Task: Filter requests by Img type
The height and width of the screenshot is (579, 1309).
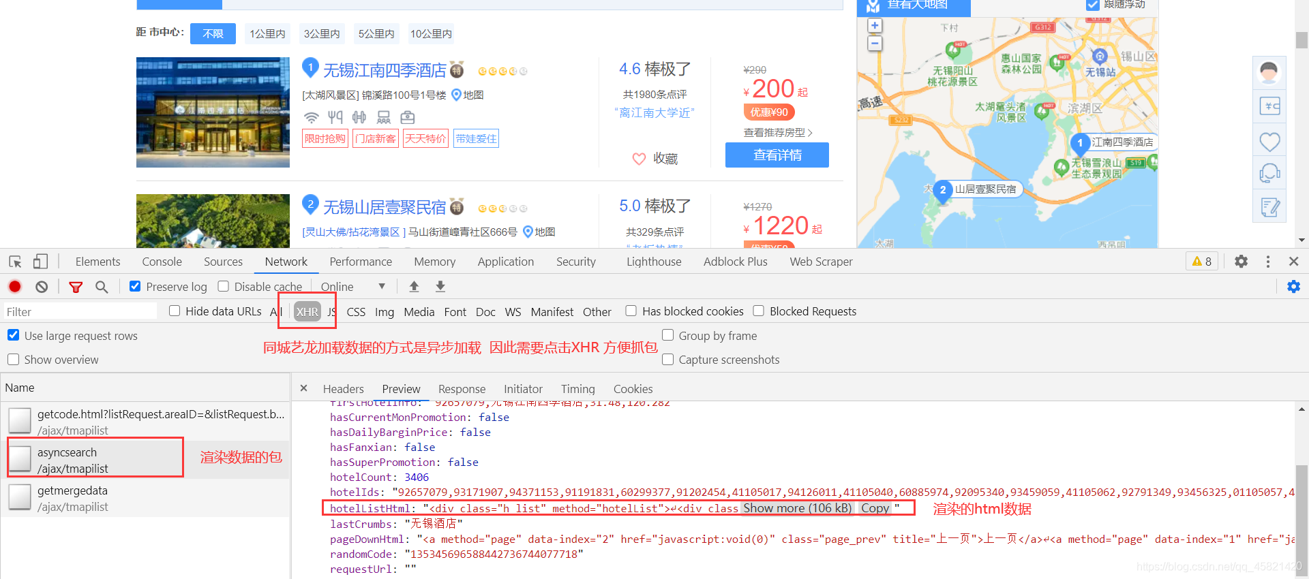Action: pos(385,312)
